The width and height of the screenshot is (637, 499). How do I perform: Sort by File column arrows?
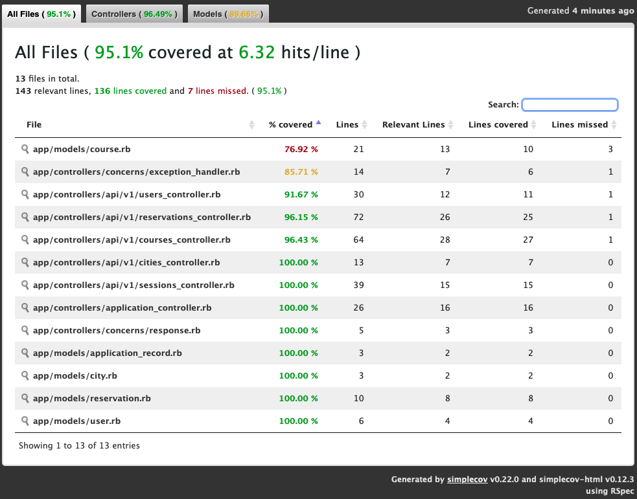point(251,124)
